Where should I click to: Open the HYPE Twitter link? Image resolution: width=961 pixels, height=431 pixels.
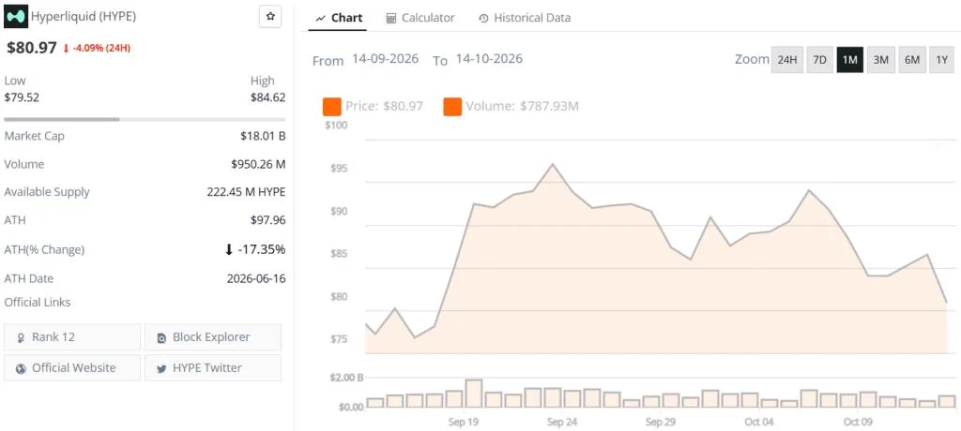213,367
